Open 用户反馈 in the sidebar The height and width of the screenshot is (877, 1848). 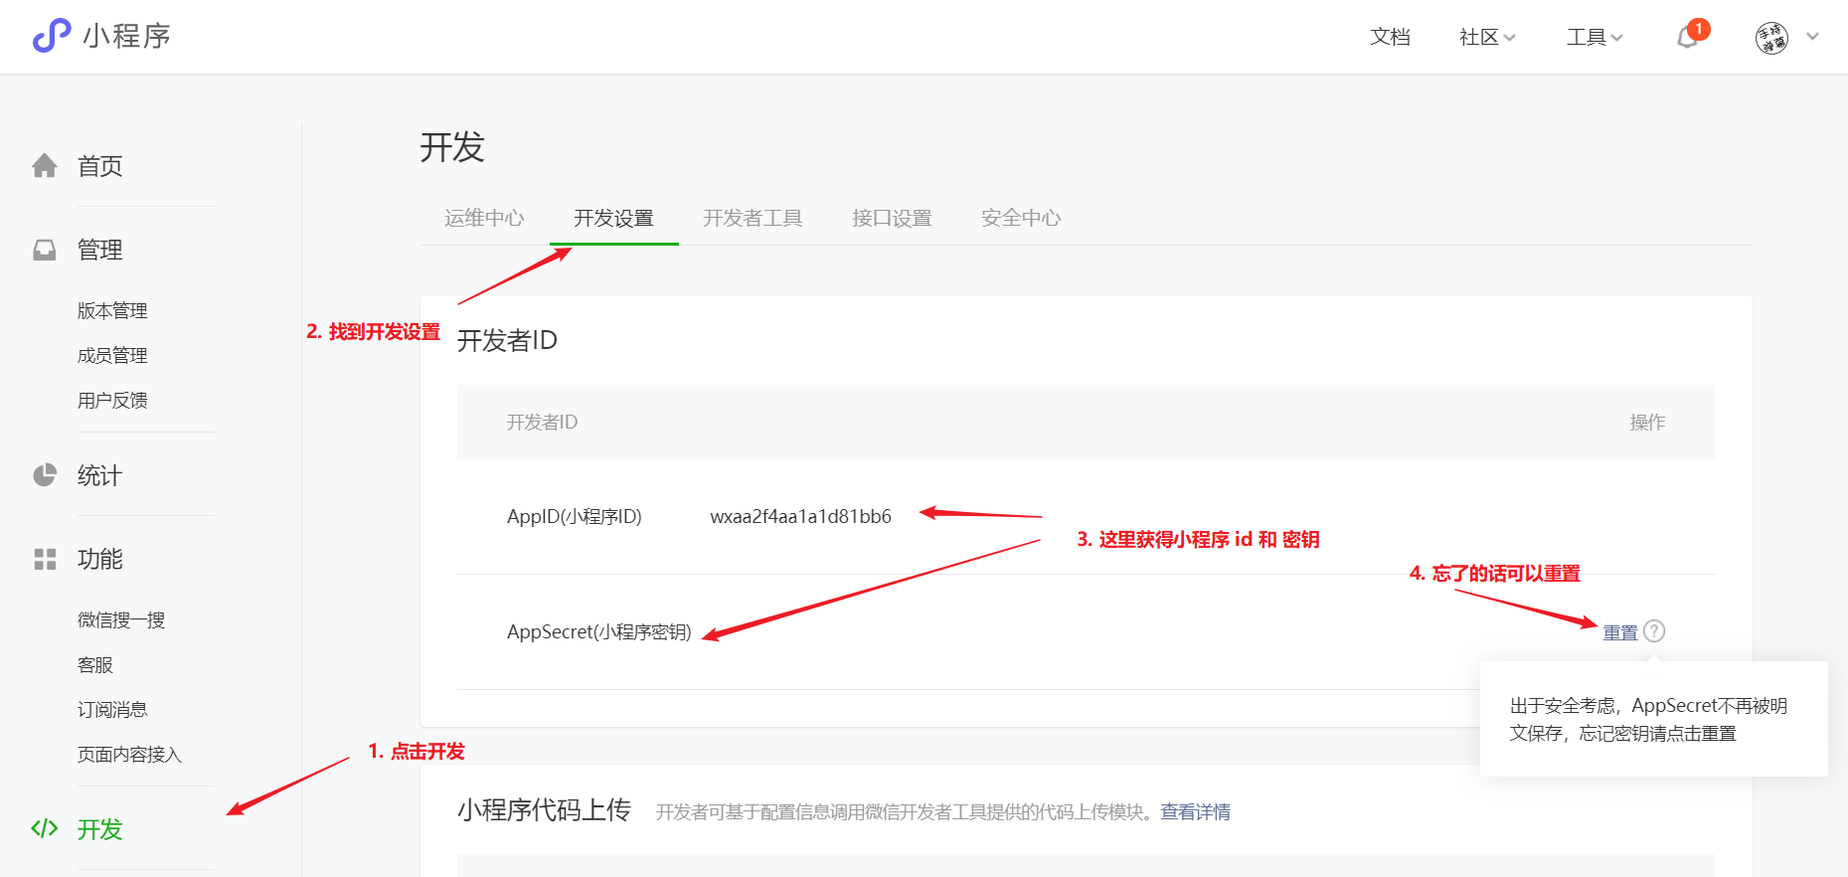[112, 401]
